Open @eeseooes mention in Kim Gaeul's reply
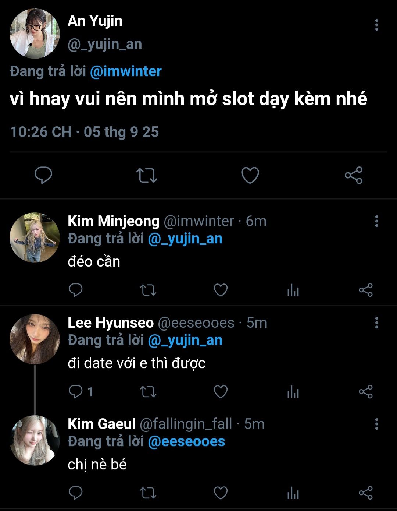The width and height of the screenshot is (397, 511). pyautogui.click(x=186, y=441)
